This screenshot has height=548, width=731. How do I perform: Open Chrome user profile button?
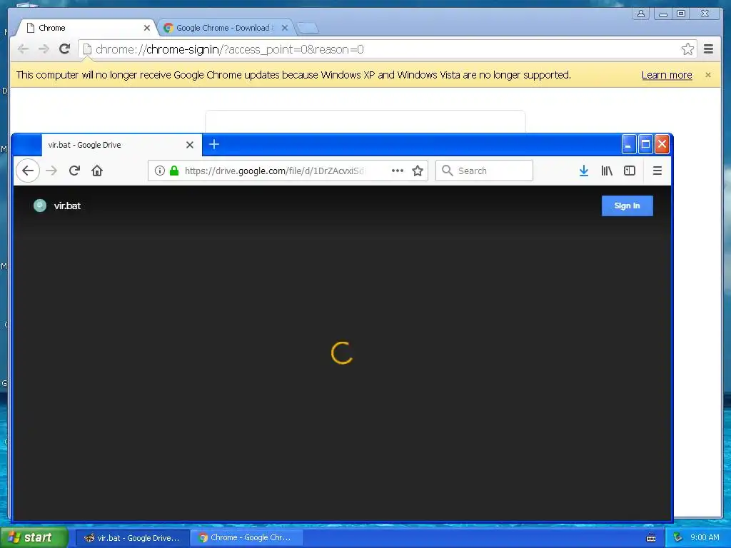(641, 14)
